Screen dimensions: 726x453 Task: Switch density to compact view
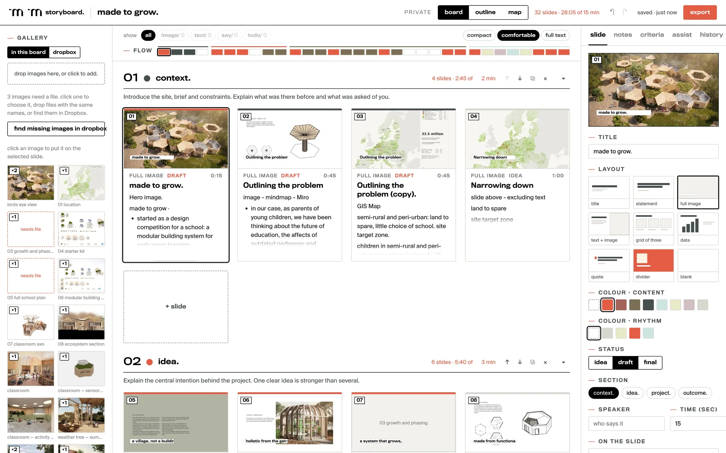(x=479, y=35)
